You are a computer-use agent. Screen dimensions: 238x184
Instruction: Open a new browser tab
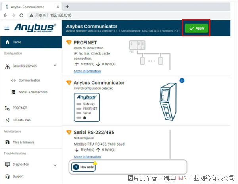[x=67, y=7]
